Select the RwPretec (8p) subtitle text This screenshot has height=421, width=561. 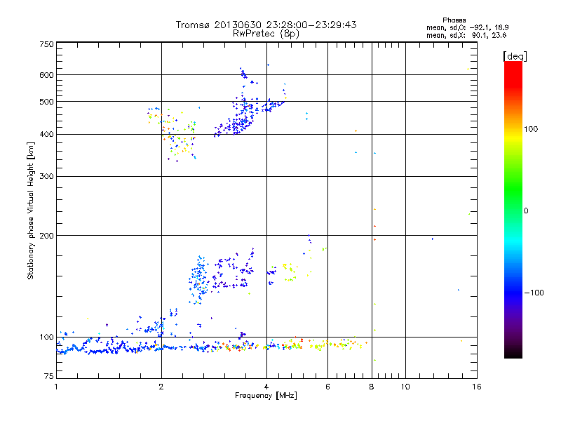tap(266, 33)
